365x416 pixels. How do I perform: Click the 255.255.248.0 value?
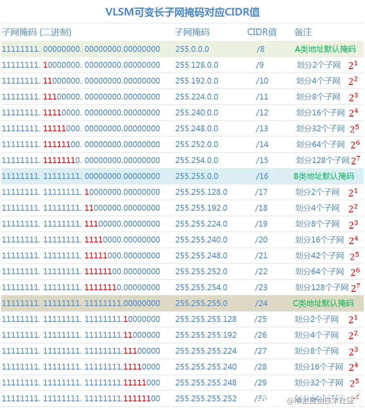201,256
